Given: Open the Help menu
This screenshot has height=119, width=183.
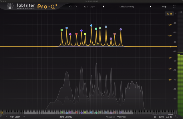Looking at the screenshot, I should [164, 6].
